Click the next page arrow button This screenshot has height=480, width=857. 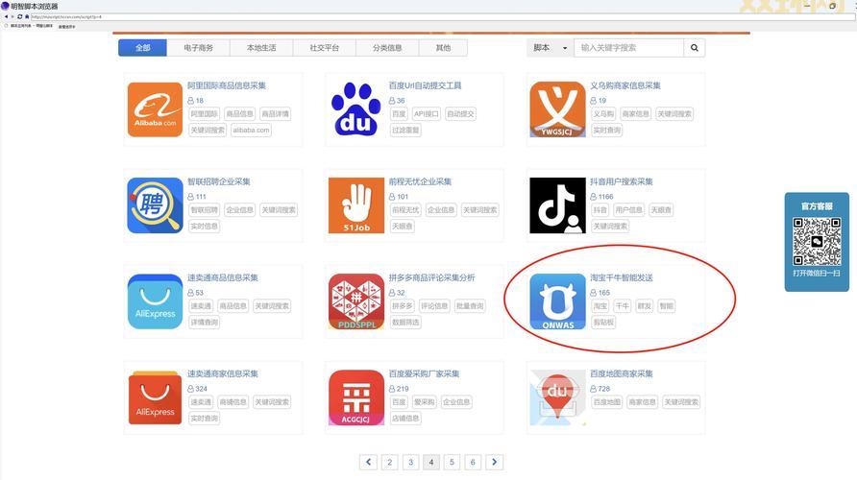coord(494,463)
